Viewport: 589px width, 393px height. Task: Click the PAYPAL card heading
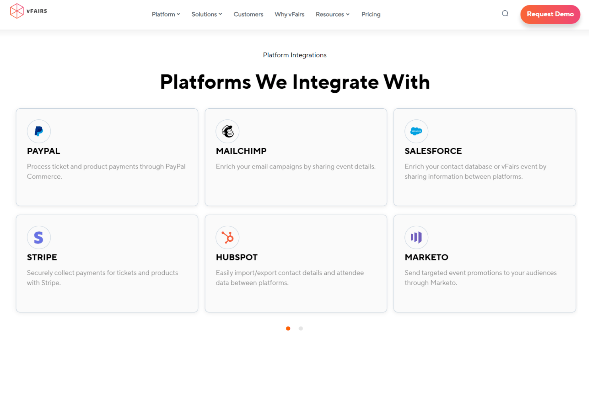point(43,151)
